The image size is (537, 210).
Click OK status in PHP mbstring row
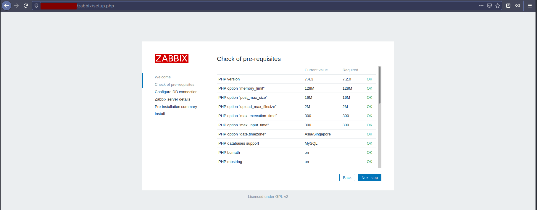tap(370, 162)
